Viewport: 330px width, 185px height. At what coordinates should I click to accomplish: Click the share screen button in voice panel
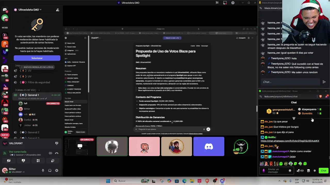(23, 161)
